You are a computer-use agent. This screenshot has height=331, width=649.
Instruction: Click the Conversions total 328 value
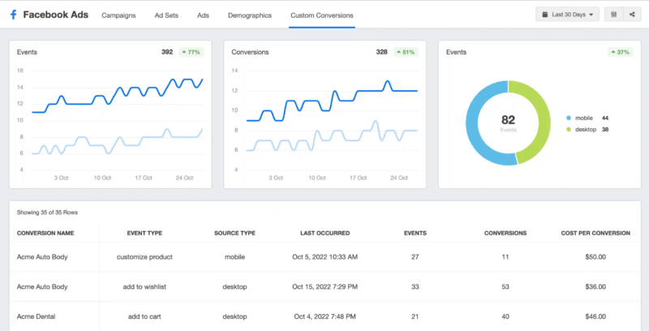381,52
